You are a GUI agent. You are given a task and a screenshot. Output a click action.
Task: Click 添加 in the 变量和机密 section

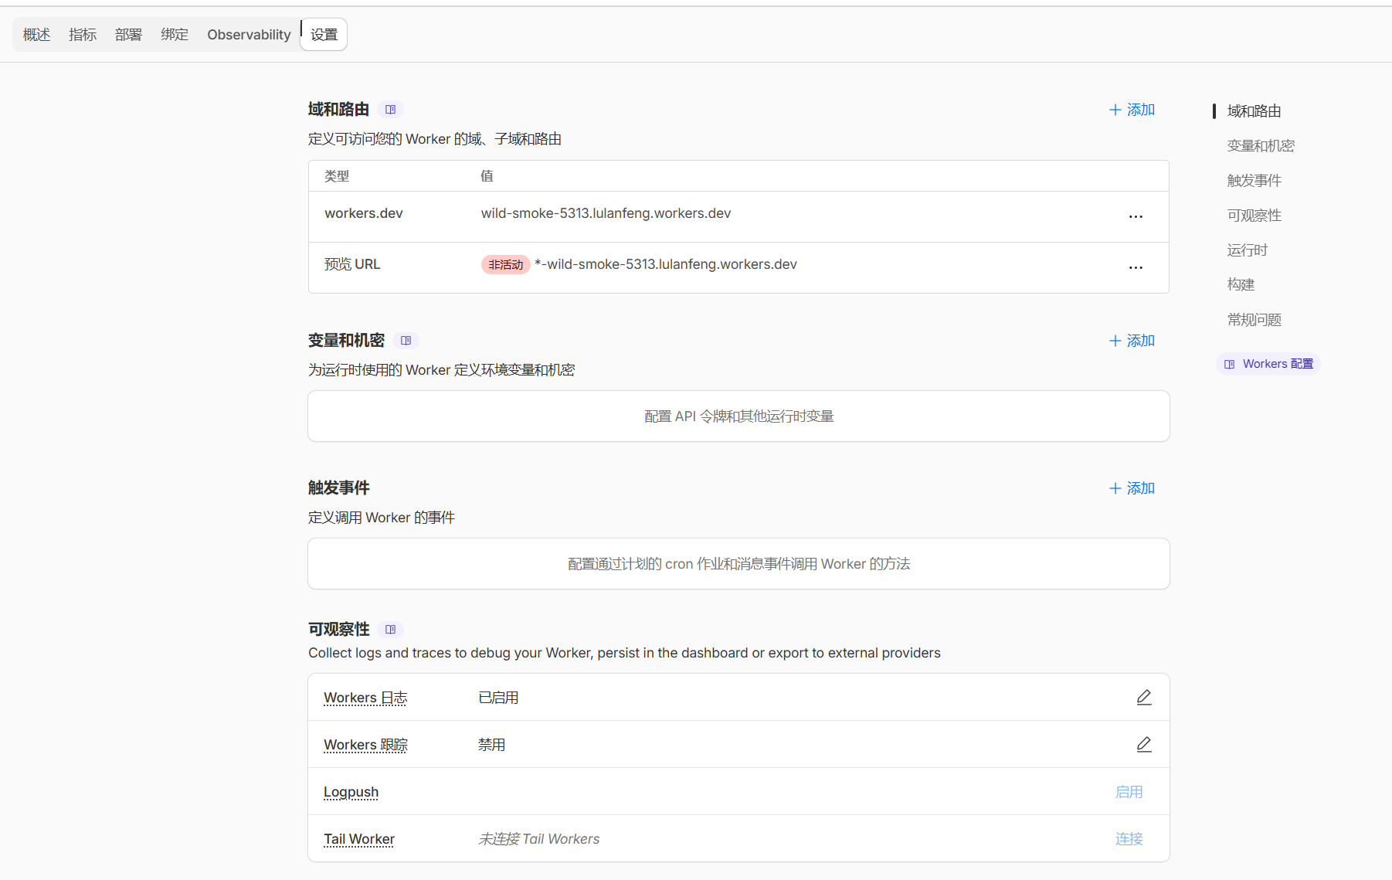pos(1132,340)
